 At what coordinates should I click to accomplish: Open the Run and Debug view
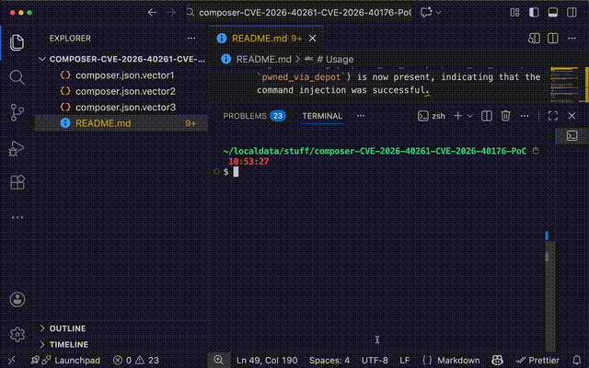[17, 148]
